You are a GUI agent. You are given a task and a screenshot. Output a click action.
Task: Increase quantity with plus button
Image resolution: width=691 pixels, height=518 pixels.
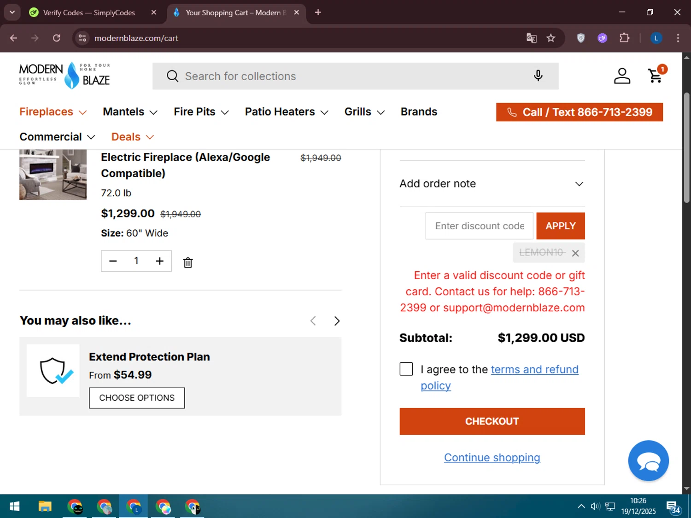pyautogui.click(x=160, y=261)
